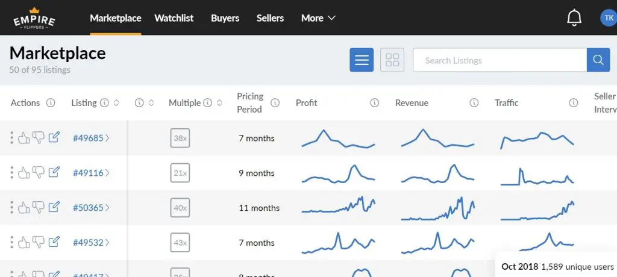The image size is (617, 277).
Task: Open listing #49116 link
Action: (92, 173)
